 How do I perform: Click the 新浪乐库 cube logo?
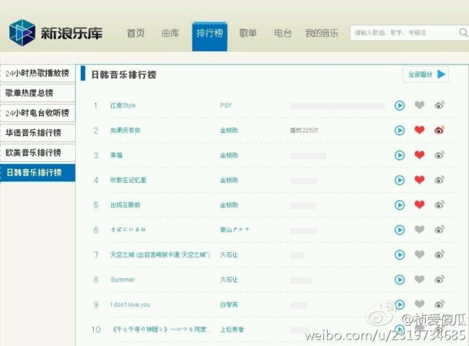tap(22, 33)
